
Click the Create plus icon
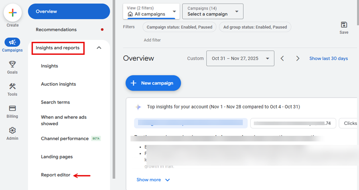[x=12, y=13]
